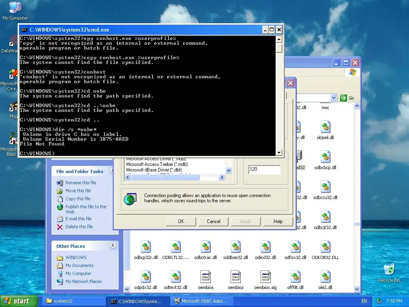Click the Explorer file list scroll down arrow

pyautogui.click(x=357, y=289)
